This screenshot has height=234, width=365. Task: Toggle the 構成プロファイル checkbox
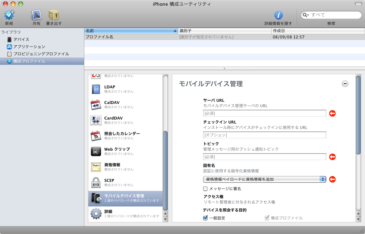[x=267, y=218]
